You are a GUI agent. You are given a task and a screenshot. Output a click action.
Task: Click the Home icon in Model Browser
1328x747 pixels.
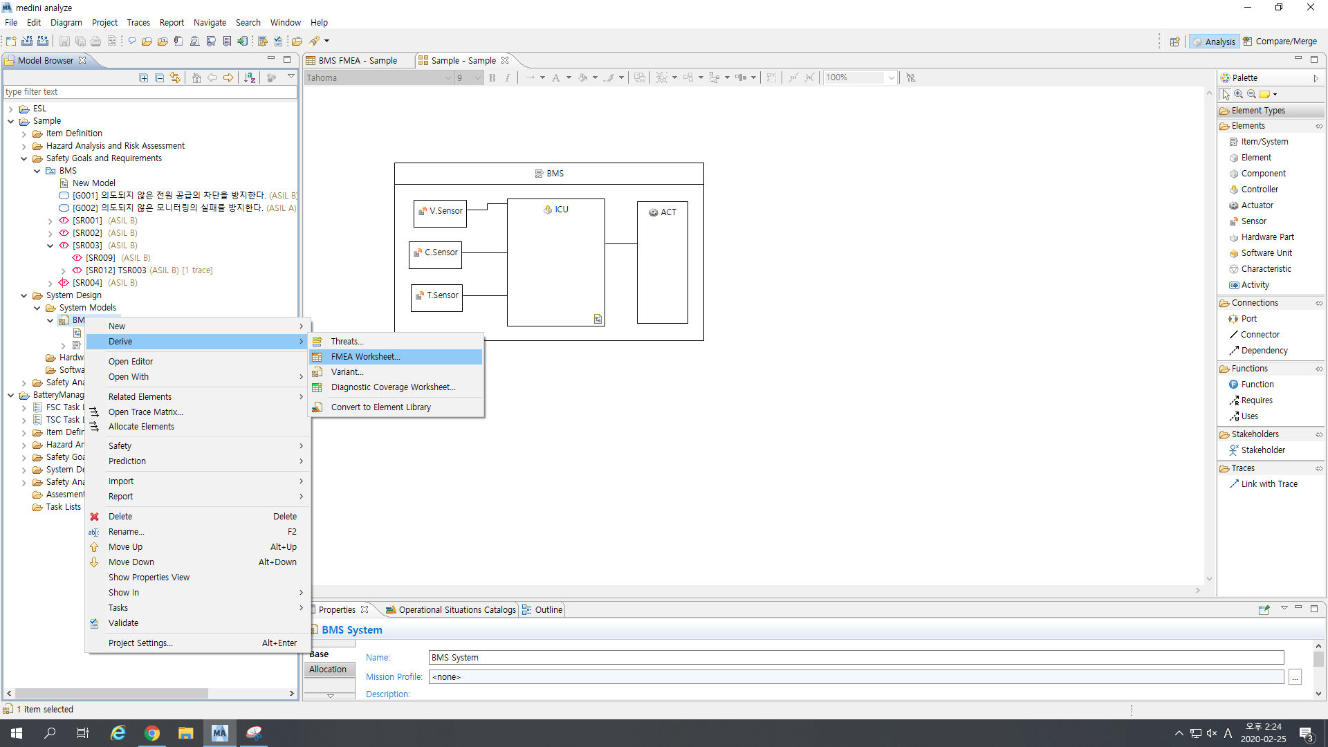coord(196,77)
